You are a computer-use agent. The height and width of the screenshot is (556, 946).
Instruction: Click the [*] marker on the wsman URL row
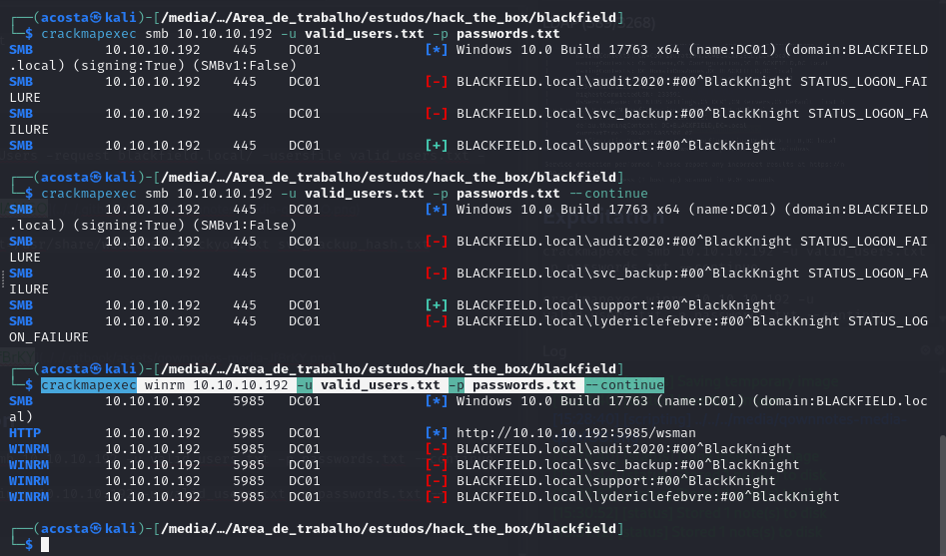(437, 433)
